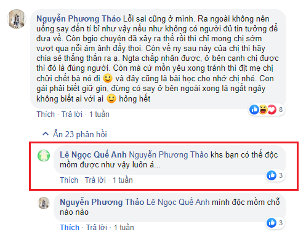Click the like reaction icon on top comment
Viewport: 306px width, 240px height.
coord(254,110)
